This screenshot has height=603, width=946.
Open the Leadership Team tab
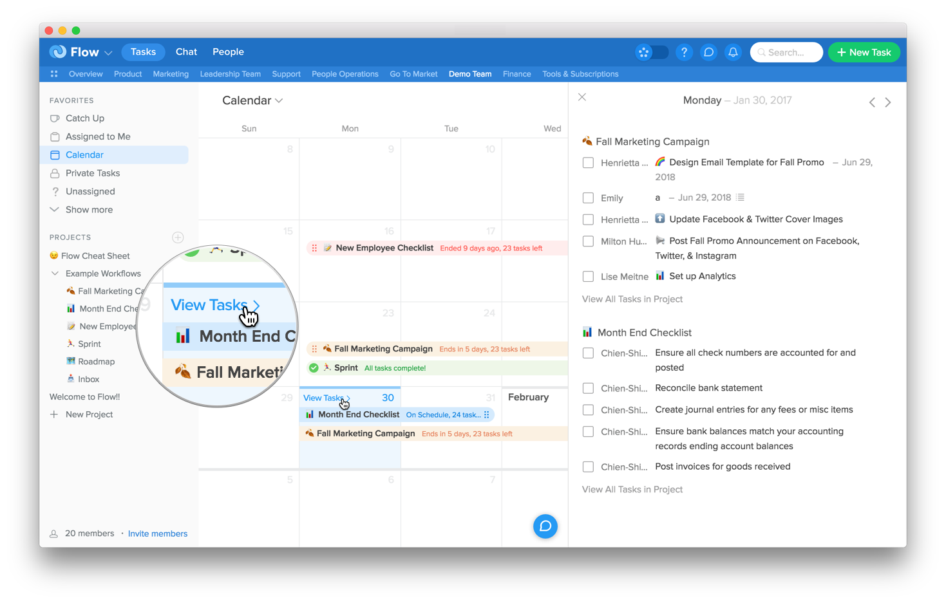pyautogui.click(x=231, y=74)
